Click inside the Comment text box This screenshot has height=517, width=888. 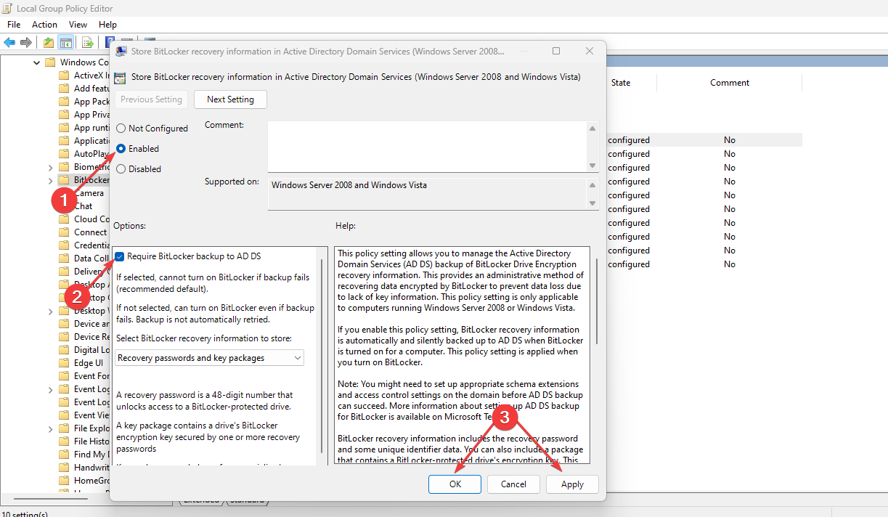[x=426, y=147]
